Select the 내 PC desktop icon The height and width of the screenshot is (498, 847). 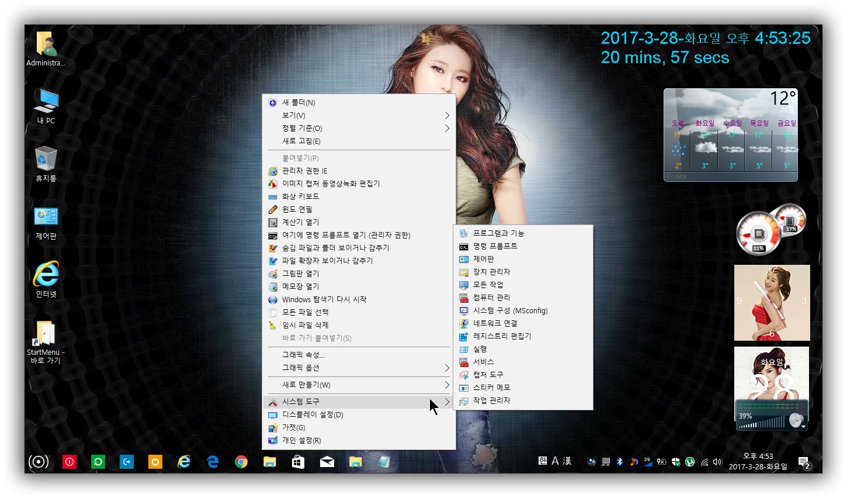46,106
